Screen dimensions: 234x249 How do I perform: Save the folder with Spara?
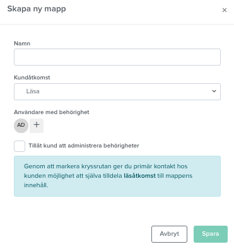tap(211, 234)
